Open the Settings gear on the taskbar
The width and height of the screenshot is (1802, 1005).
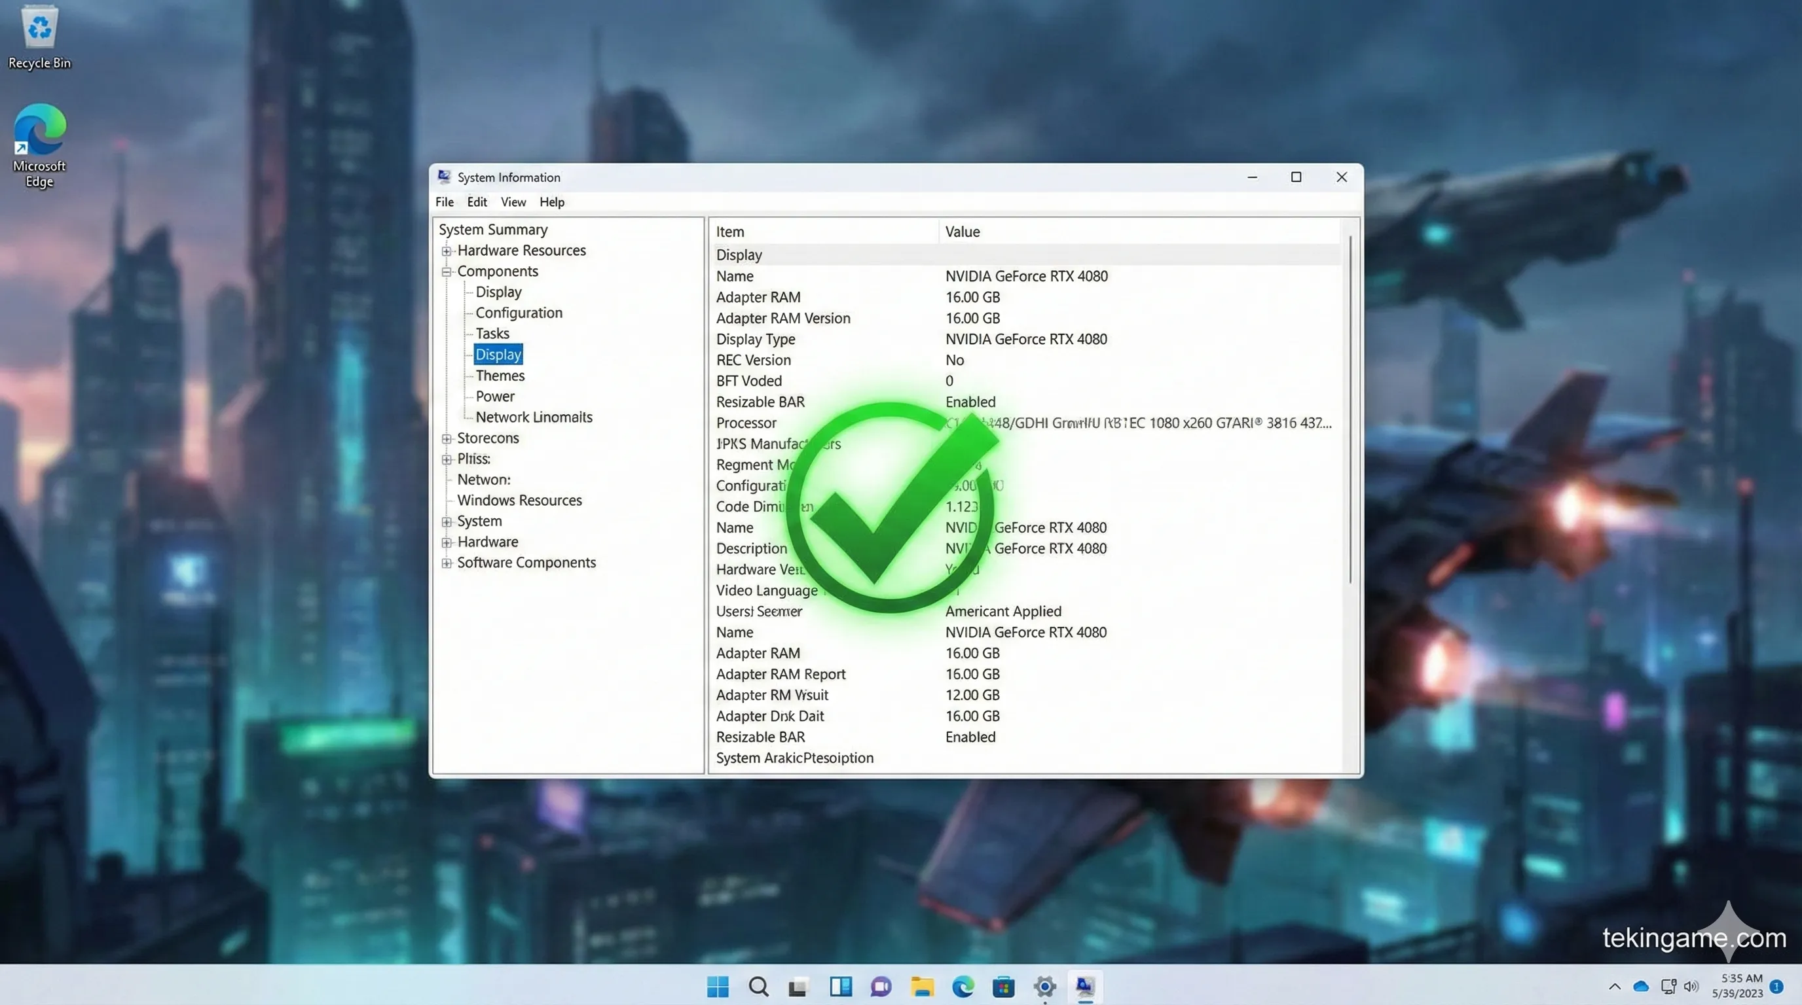click(1044, 986)
